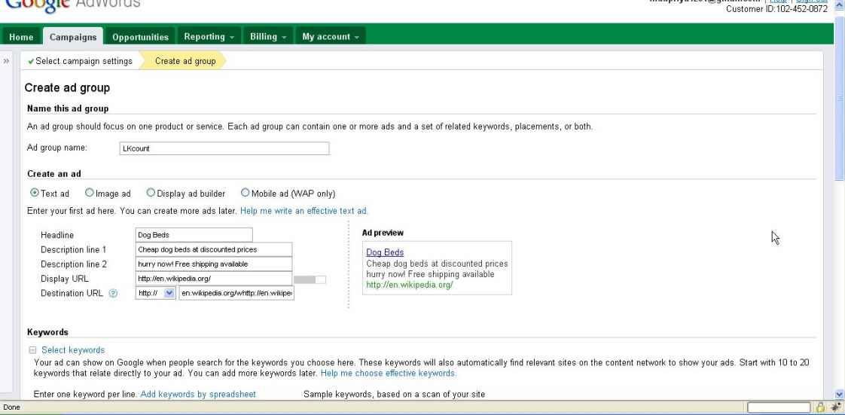Click the scroll-up arrow at page top
The image size is (845, 415).
point(840,4)
